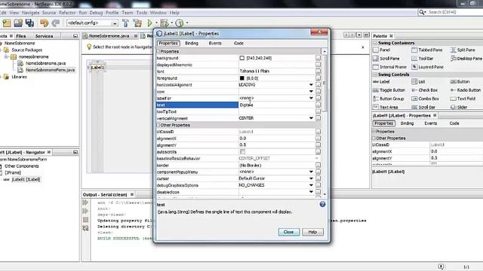Select the Label component in Palette
The width and height of the screenshot is (483, 271).
pos(381,82)
